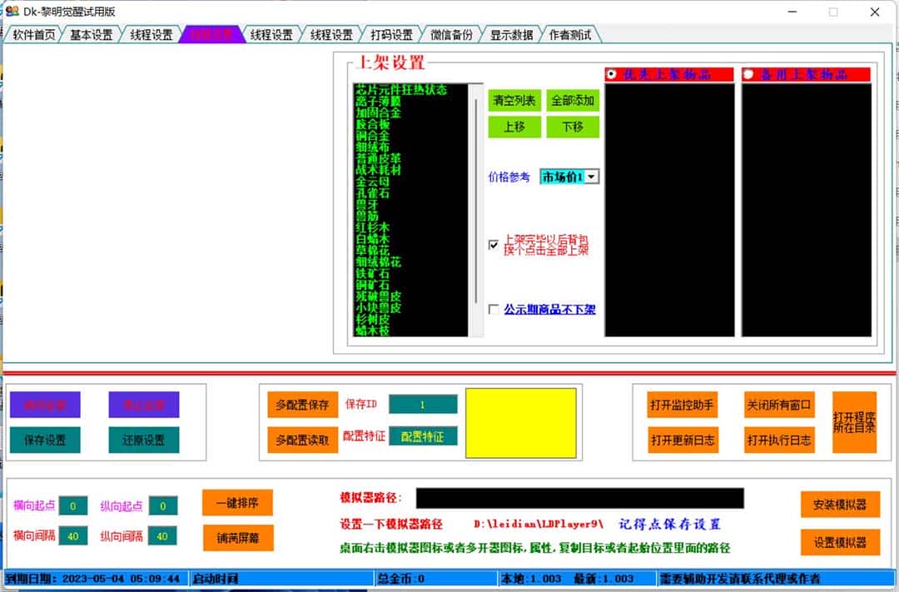899x592 pixels.
Task: Uncheck the 上架完毕以后背包 checkbox
Action: coord(494,245)
